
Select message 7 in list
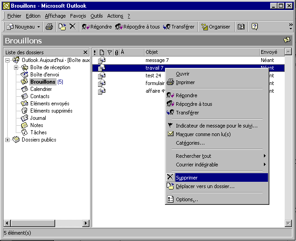coord(188,60)
